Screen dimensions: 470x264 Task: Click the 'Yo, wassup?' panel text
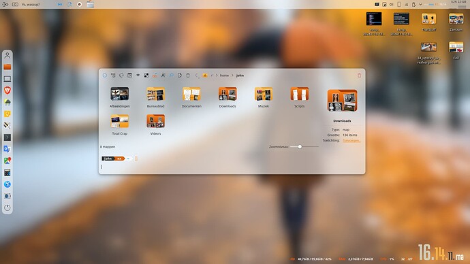point(31,5)
